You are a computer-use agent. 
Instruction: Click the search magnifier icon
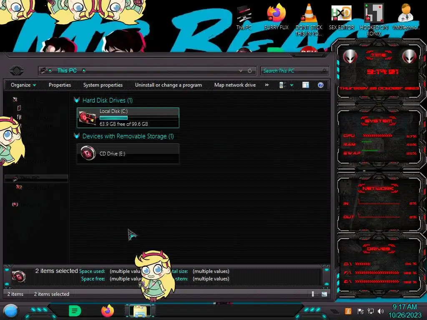click(x=324, y=71)
